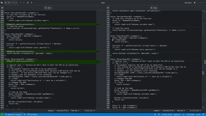Push line 931 change arrow to right pane

pos(97,61)
